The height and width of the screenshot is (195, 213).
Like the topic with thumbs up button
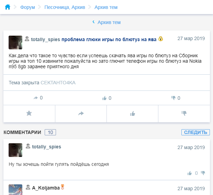coord(132,113)
